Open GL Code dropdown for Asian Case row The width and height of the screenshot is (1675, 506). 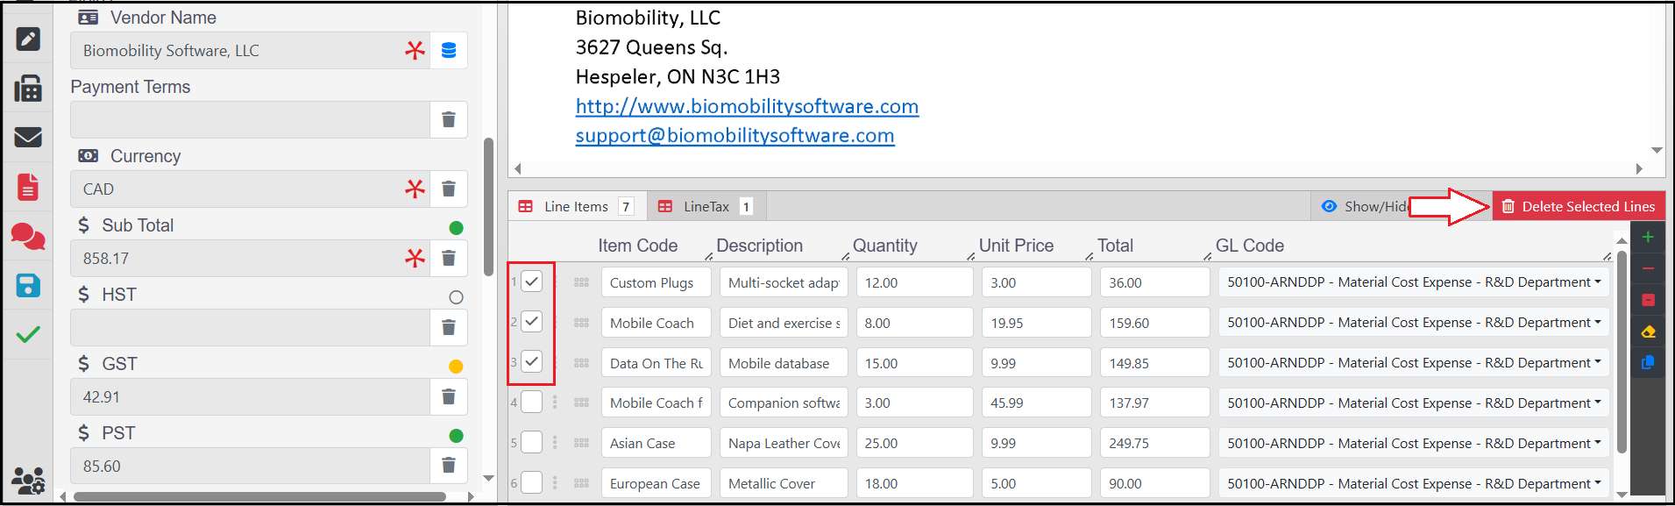coord(1414,443)
